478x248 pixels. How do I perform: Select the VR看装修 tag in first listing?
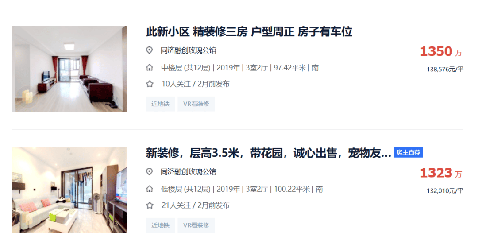pos(196,104)
